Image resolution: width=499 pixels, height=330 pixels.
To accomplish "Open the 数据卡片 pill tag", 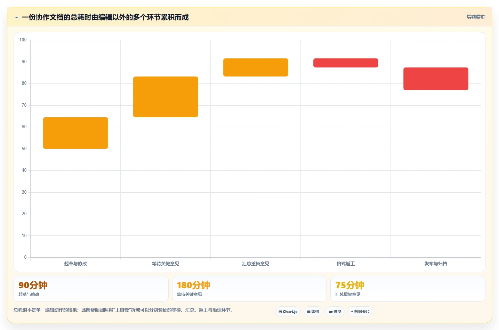I will point(360,312).
